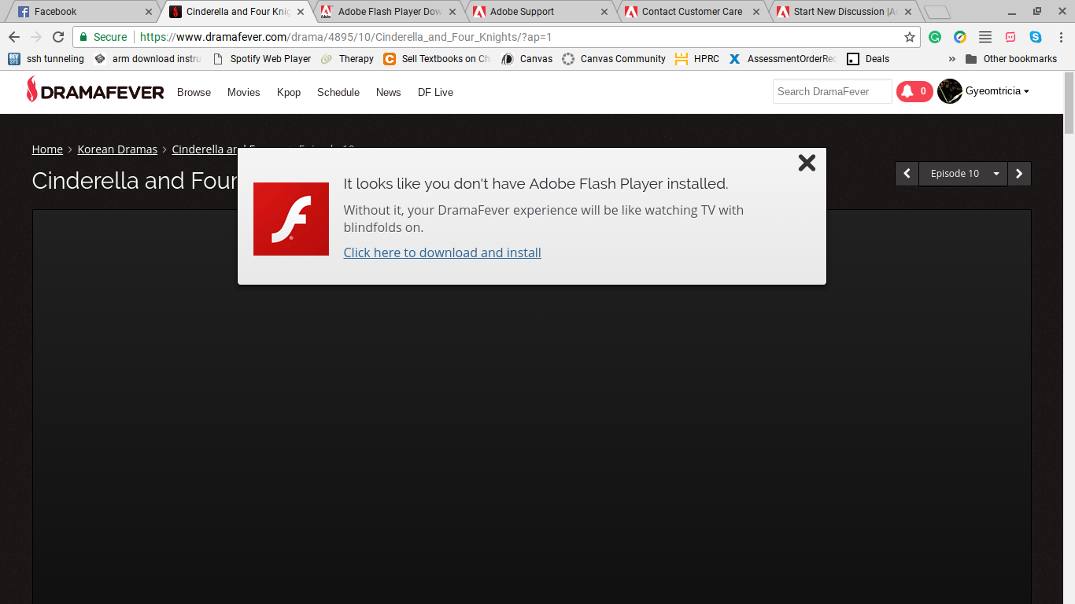Go to the Kpop page
This screenshot has width=1075, height=604.
(289, 92)
